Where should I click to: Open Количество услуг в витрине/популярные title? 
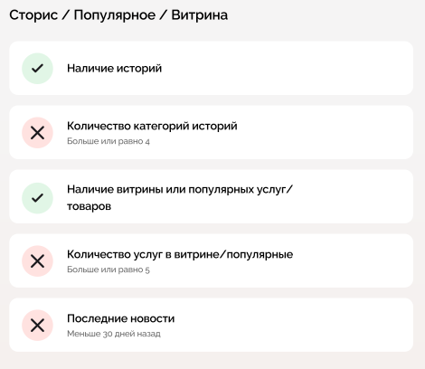tap(180, 254)
